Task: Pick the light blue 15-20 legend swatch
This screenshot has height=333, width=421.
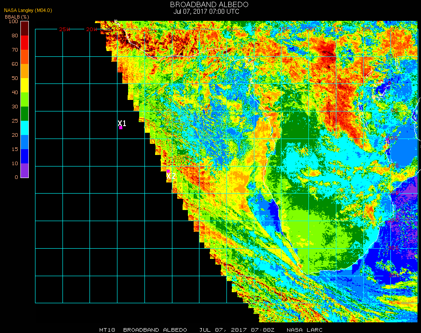Action: 25,142
